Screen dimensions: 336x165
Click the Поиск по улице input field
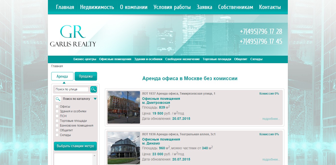click(x=72, y=89)
